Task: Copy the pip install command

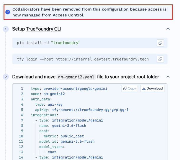Action: (x=160, y=43)
